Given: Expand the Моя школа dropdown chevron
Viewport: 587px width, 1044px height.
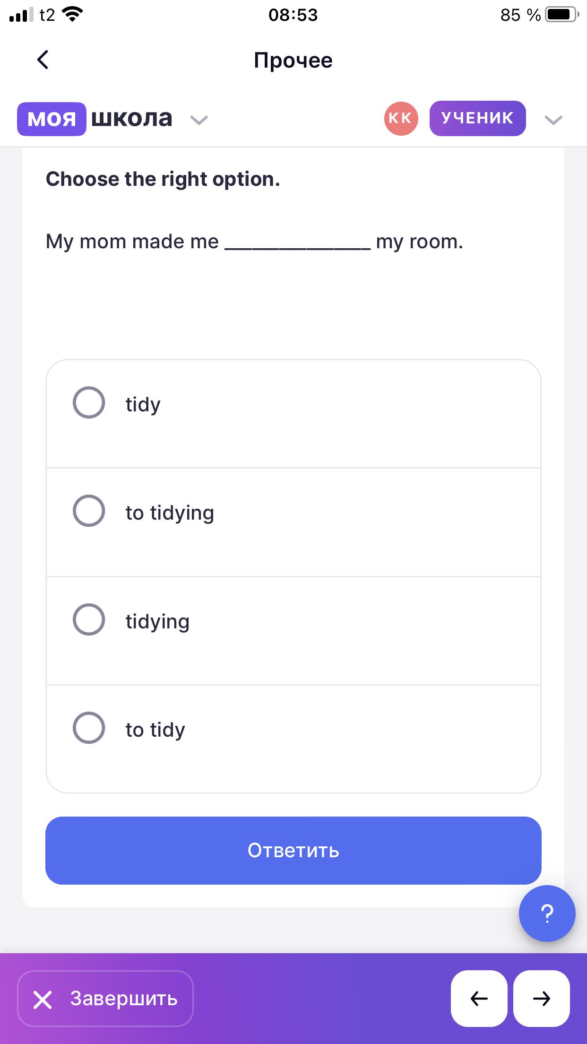Looking at the screenshot, I should pyautogui.click(x=199, y=120).
